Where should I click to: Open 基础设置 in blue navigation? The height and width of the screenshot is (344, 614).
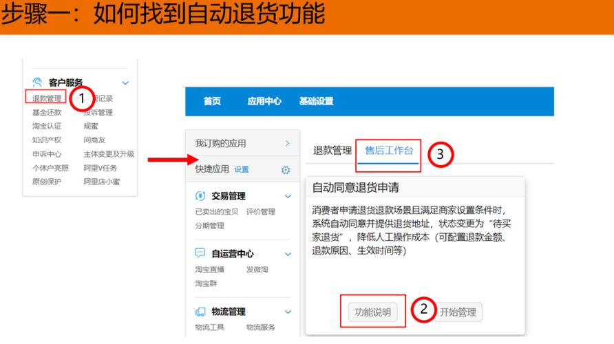pyautogui.click(x=317, y=101)
